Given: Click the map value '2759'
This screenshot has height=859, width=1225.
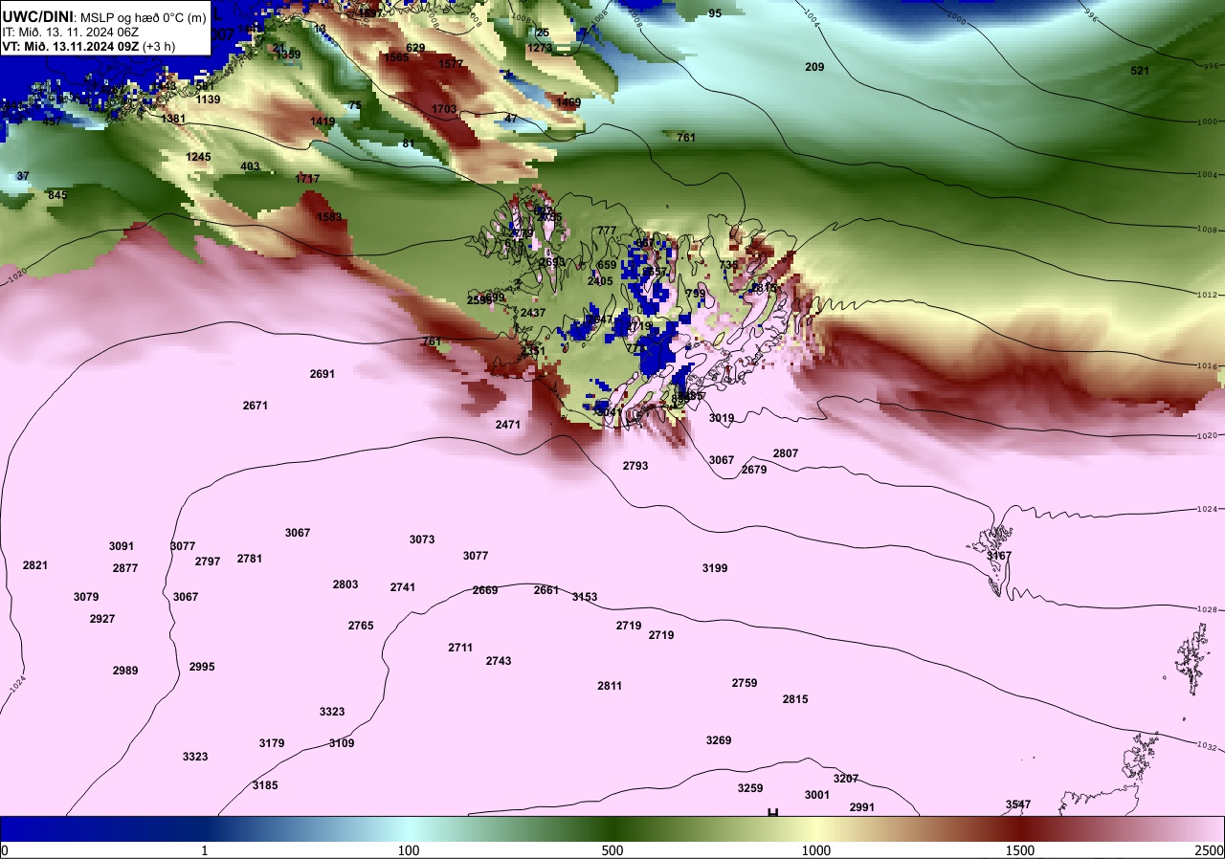Looking at the screenshot, I should coord(745,683).
